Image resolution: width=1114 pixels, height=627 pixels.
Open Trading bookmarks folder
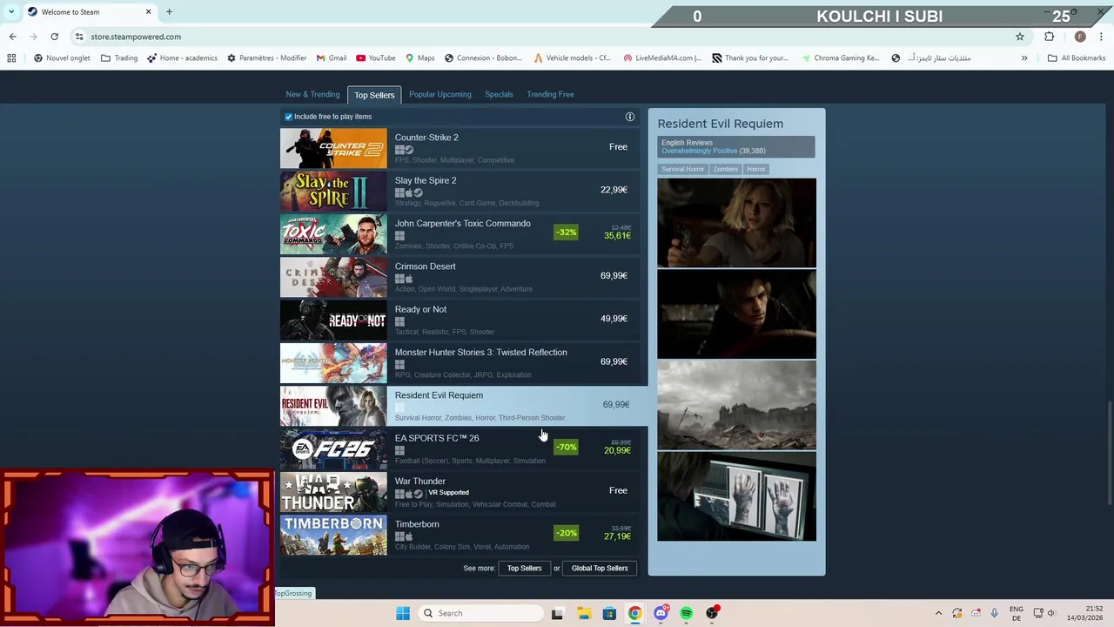pos(119,58)
